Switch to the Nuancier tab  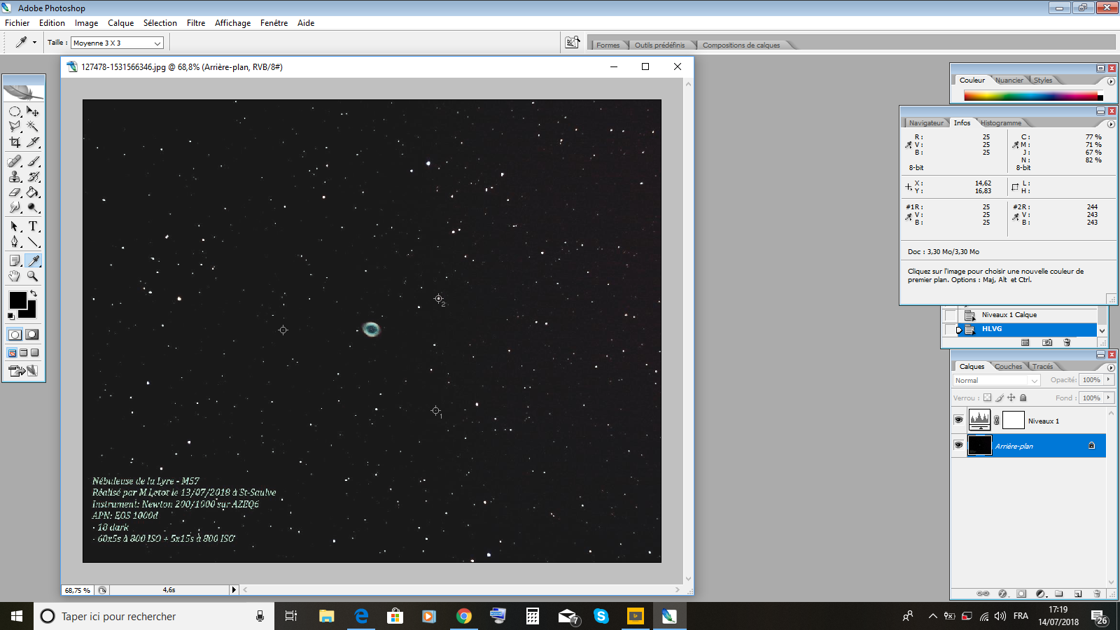1009,80
